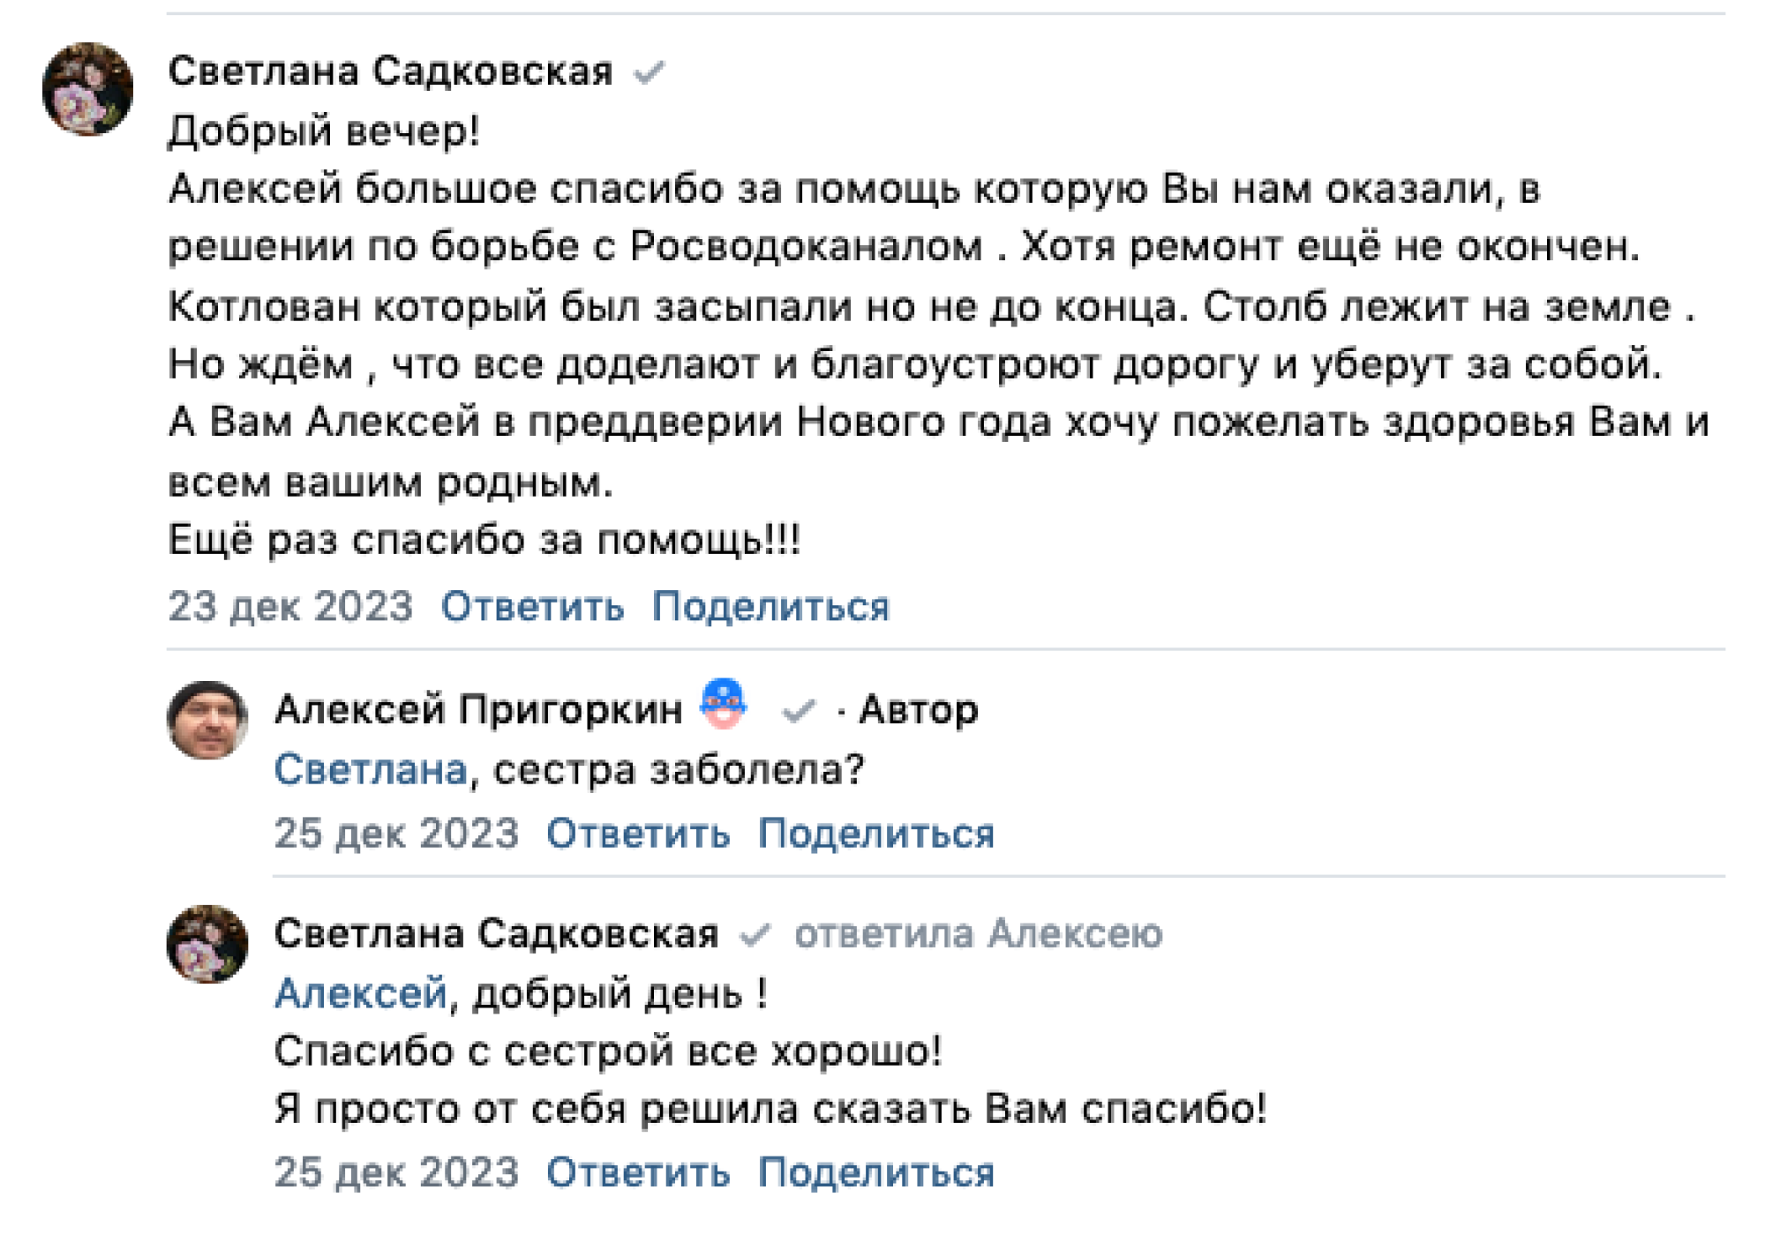Click the checkmark icon before 'ответила Алексею'
This screenshot has height=1250, width=1765.
click(755, 934)
